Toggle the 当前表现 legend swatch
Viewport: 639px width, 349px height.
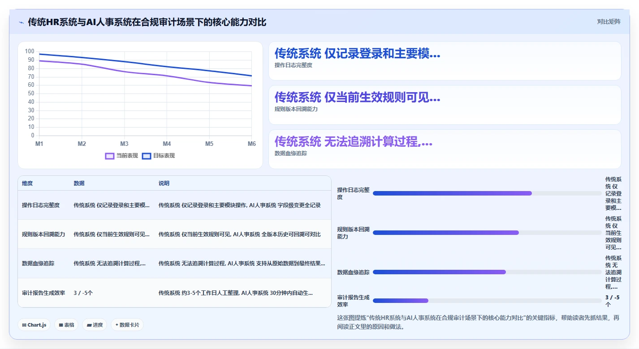point(110,156)
